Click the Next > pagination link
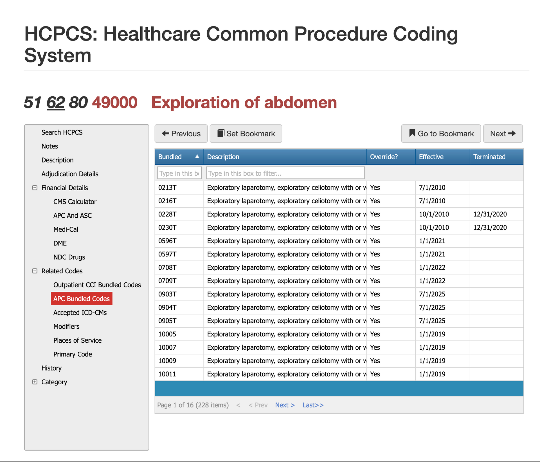 tap(285, 405)
